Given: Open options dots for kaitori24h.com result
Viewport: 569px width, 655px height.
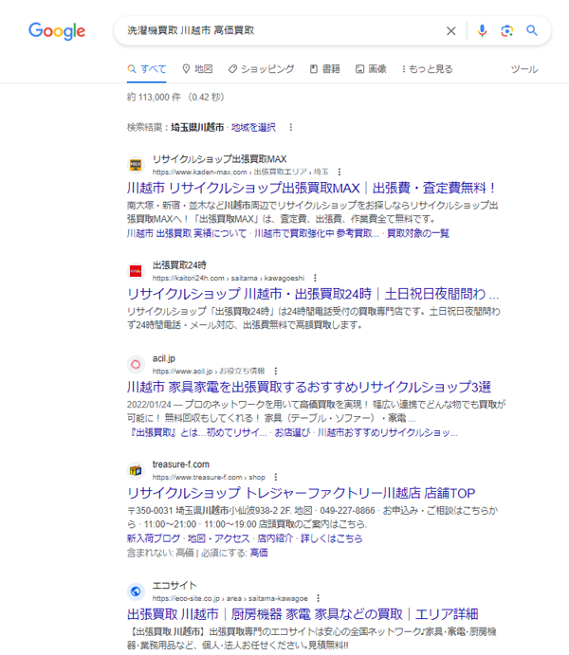Looking at the screenshot, I should click(x=315, y=278).
